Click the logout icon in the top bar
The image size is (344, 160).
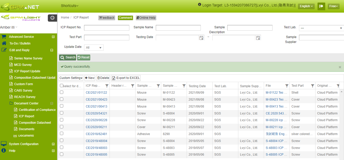(x=321, y=6)
